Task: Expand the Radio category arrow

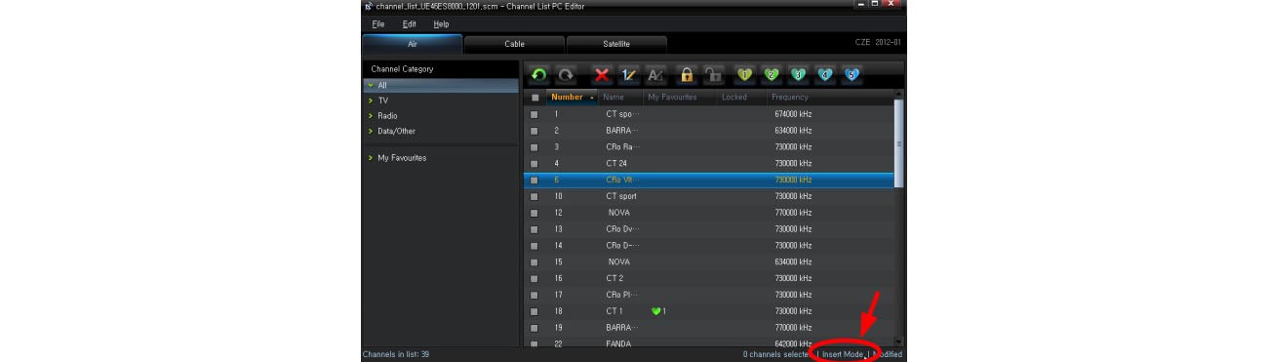Action: 371,116
